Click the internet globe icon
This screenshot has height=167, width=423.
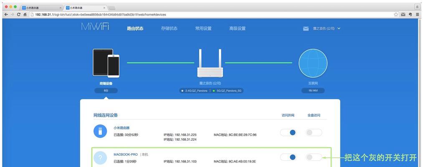pos(313,63)
